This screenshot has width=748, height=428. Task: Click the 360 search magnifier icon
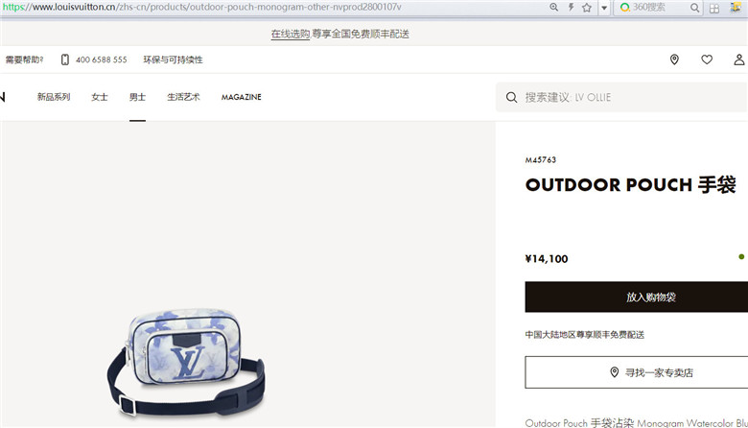click(x=694, y=8)
